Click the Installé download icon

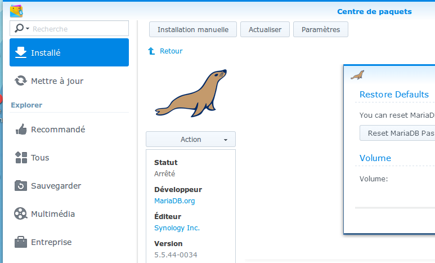point(21,52)
